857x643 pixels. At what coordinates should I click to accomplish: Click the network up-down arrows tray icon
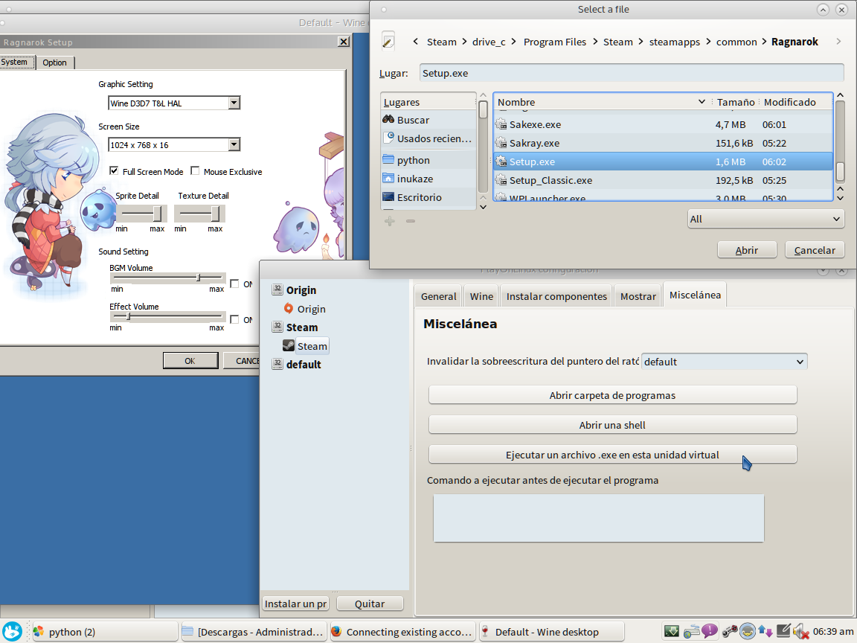click(x=765, y=632)
